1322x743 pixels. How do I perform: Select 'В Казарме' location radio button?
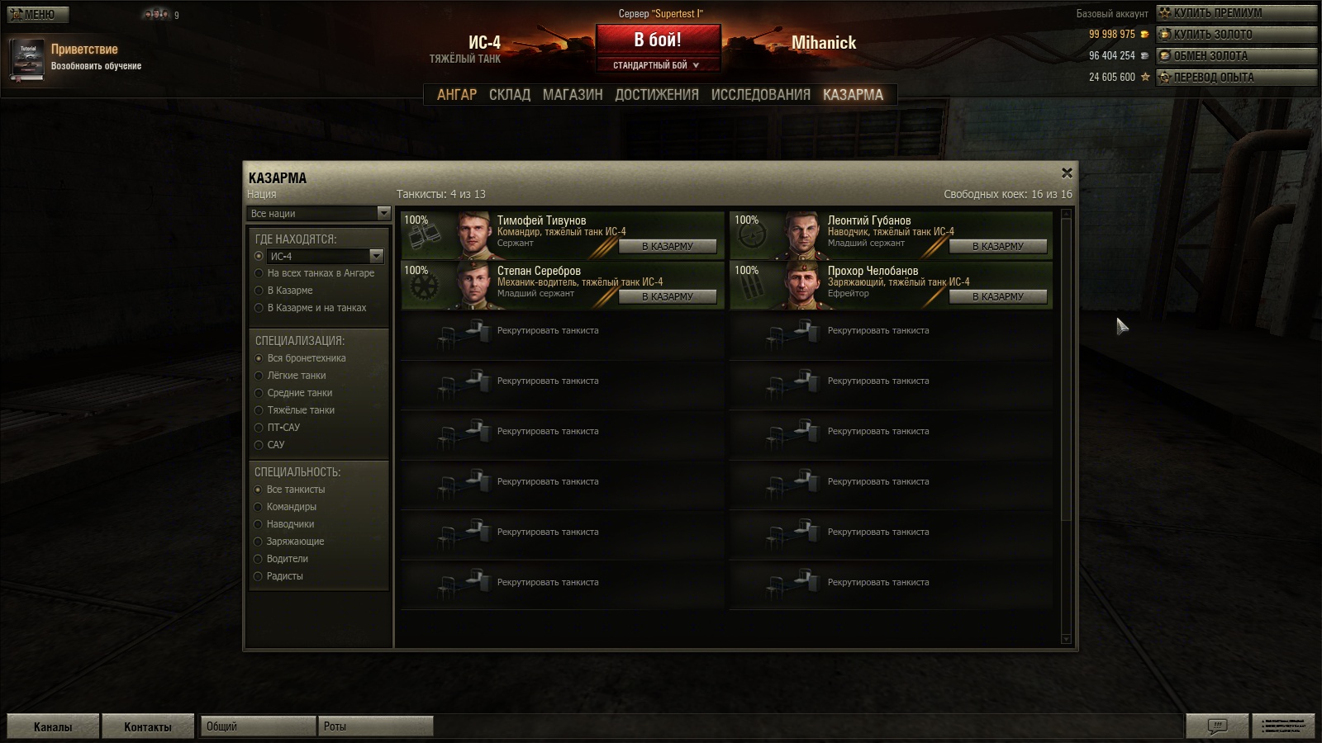click(259, 291)
